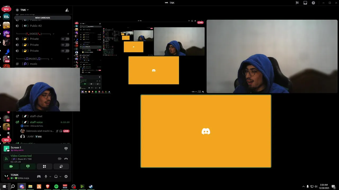Click the game controller icon
Screen dimensions: 339x190
click(x=39, y=177)
